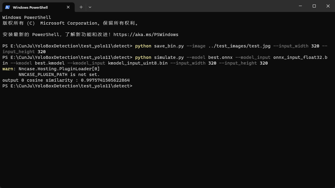Click onnx_input_float32.b text
The image size is (335, 188).
tap(300, 58)
